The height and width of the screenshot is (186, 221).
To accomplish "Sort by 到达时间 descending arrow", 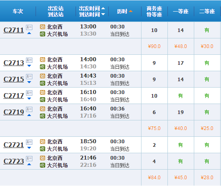I will tap(103, 14).
